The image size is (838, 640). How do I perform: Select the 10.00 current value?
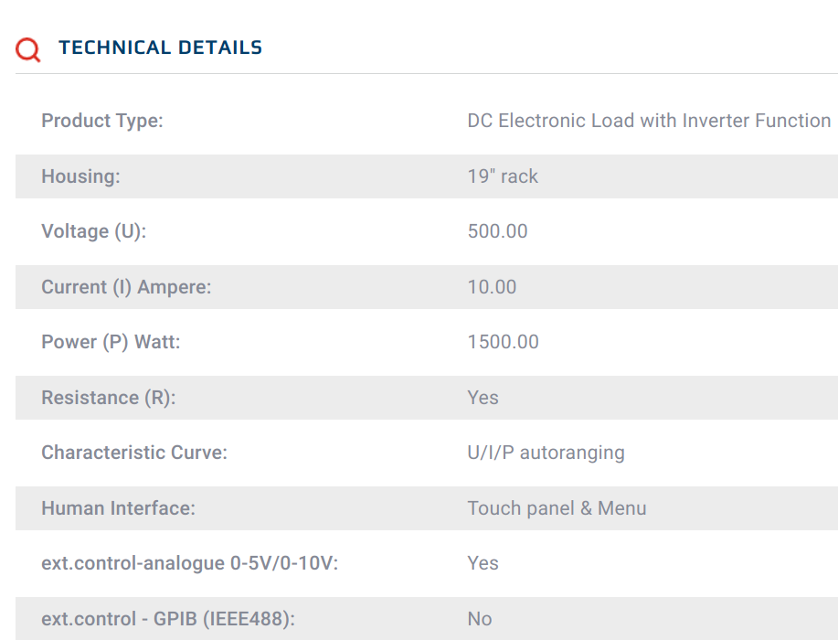point(492,287)
